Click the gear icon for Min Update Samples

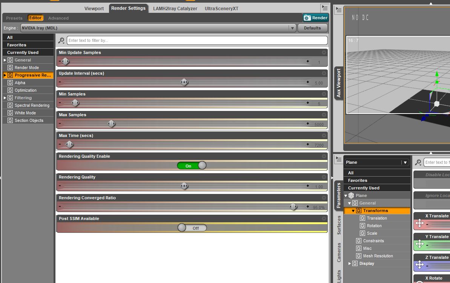[x=324, y=52]
